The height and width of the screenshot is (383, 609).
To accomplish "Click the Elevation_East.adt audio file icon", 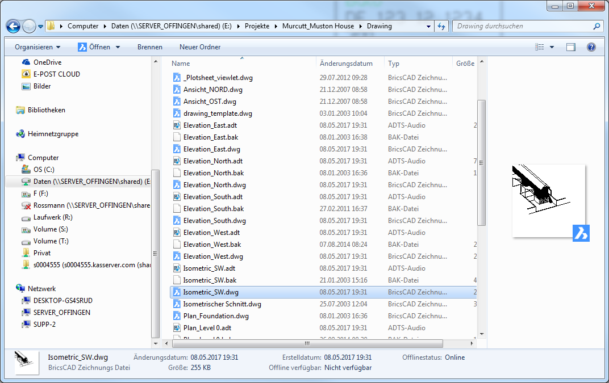I will pyautogui.click(x=177, y=125).
